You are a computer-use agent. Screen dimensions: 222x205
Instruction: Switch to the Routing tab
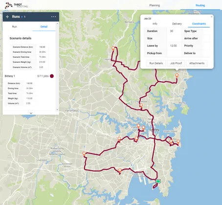point(200,5)
